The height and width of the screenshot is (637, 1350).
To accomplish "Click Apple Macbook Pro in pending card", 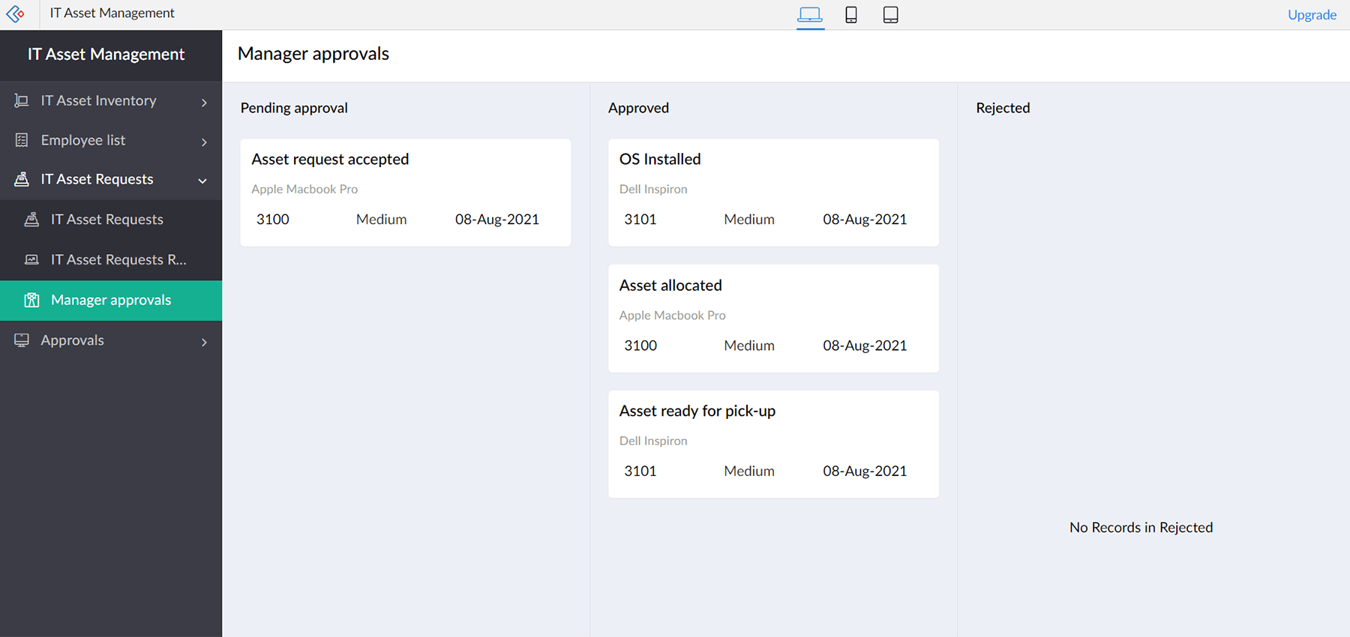I will point(304,189).
